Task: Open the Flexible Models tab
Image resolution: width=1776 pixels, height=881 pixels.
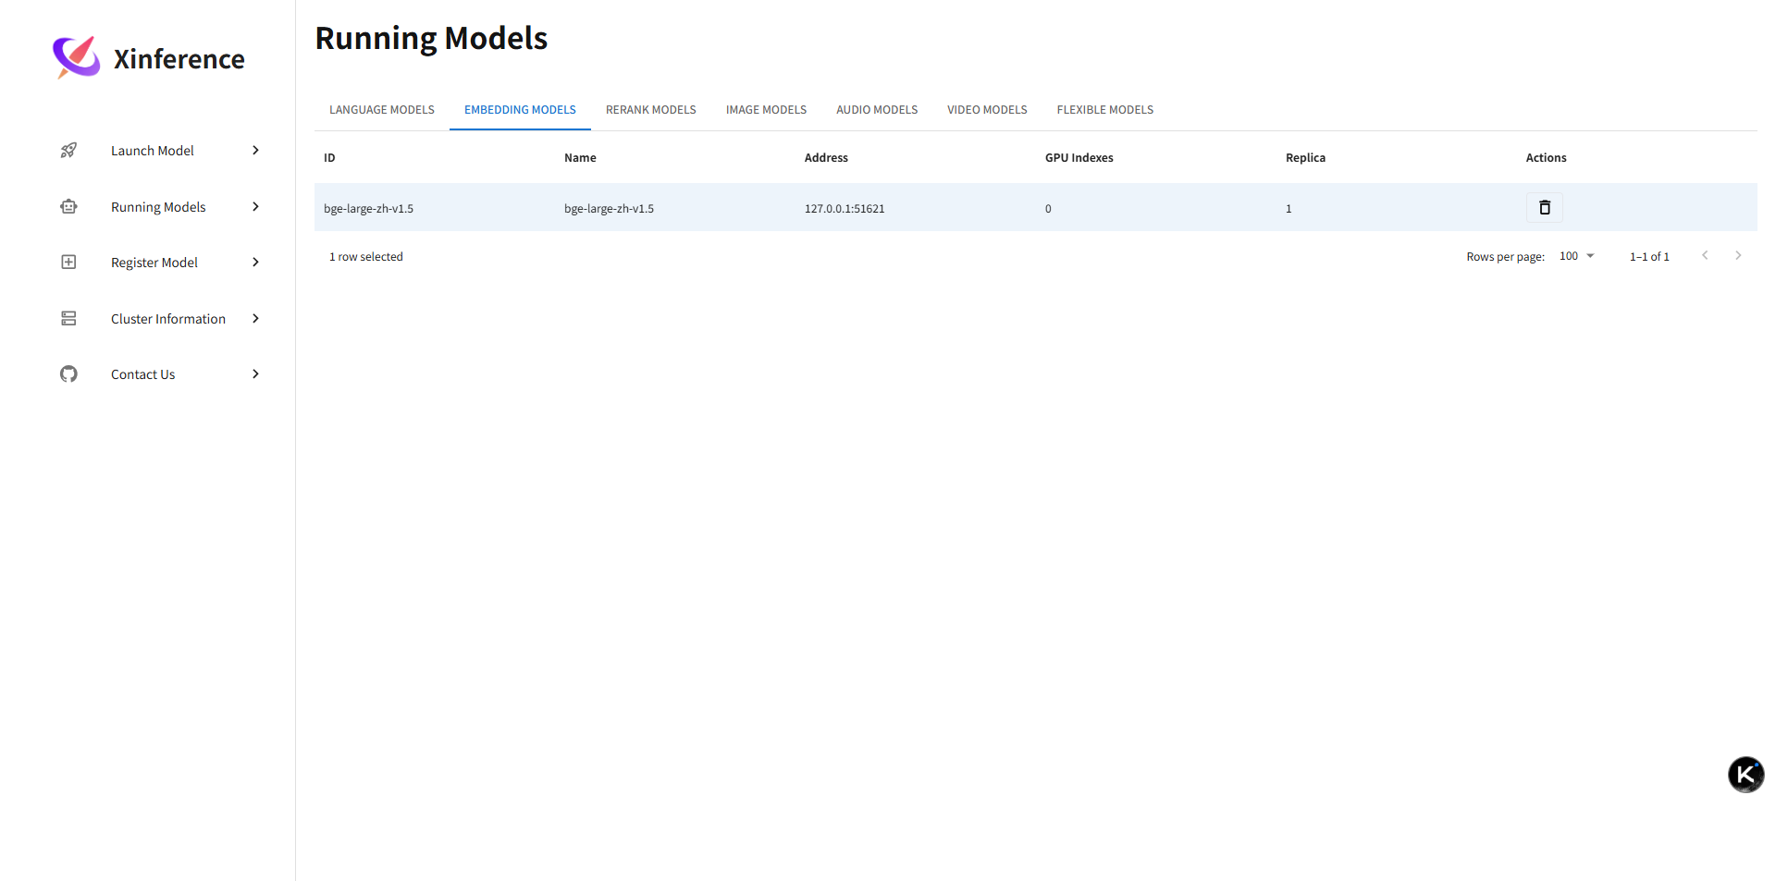Action: pos(1105,110)
